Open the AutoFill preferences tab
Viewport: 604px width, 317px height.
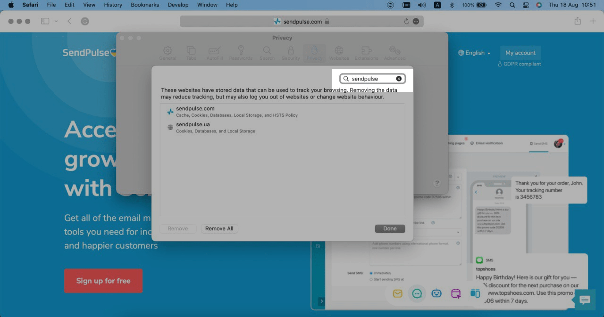pyautogui.click(x=215, y=53)
